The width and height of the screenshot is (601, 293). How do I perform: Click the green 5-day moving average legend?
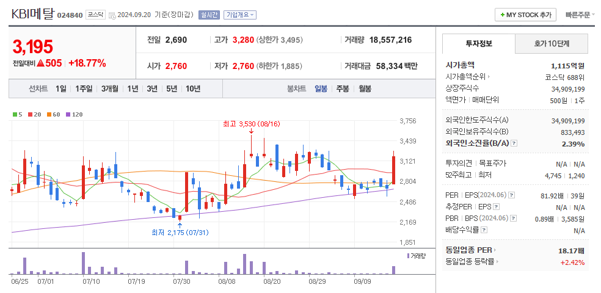point(18,114)
